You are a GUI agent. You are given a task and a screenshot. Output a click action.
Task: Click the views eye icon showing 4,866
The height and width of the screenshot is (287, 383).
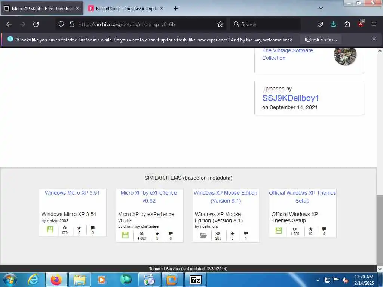141,234
